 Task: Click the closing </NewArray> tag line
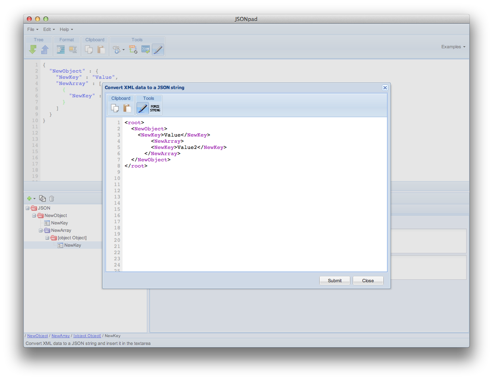[x=162, y=153]
